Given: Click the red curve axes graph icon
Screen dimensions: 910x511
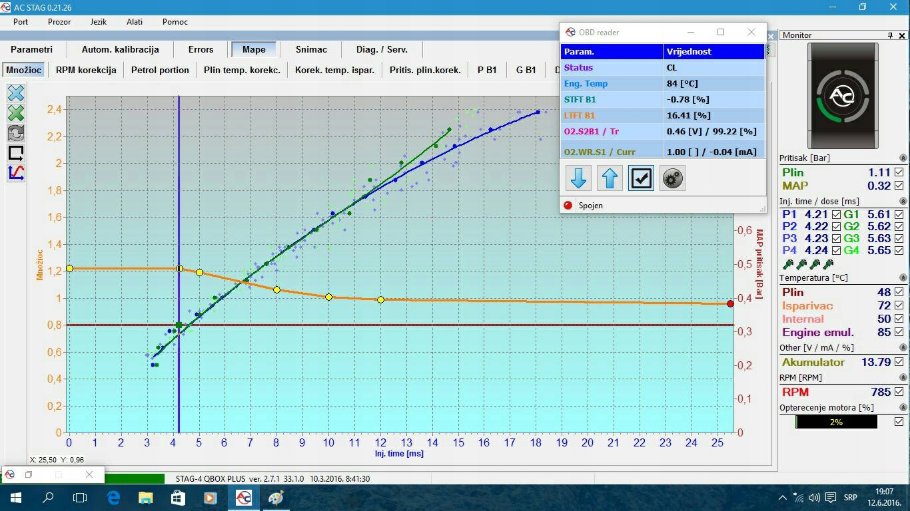Looking at the screenshot, I should point(16,173).
